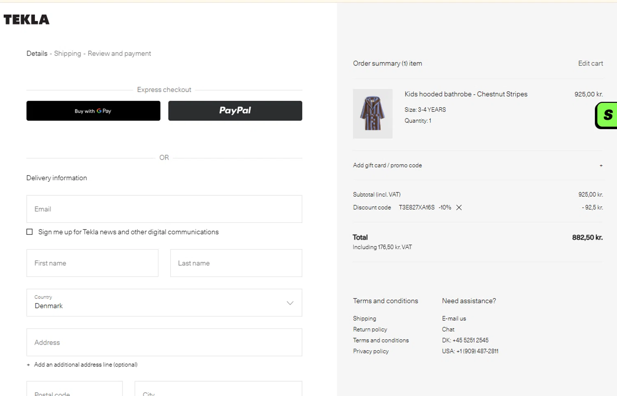Tick the Tekla news signup checkbox

pyautogui.click(x=30, y=232)
